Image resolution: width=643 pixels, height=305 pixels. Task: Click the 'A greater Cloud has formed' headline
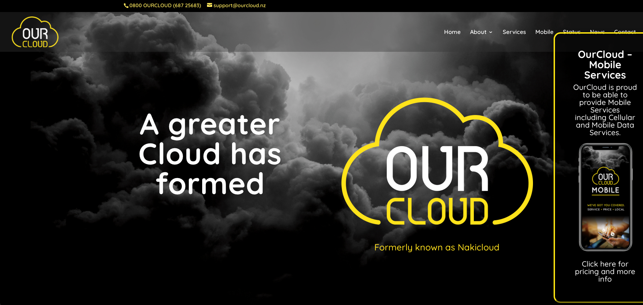pyautogui.click(x=210, y=154)
